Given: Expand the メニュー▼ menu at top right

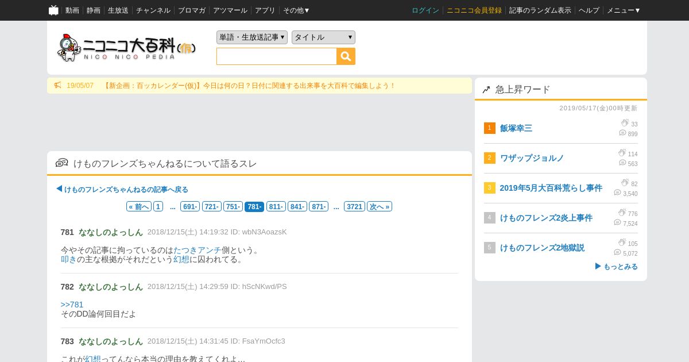Looking at the screenshot, I should pyautogui.click(x=624, y=10).
